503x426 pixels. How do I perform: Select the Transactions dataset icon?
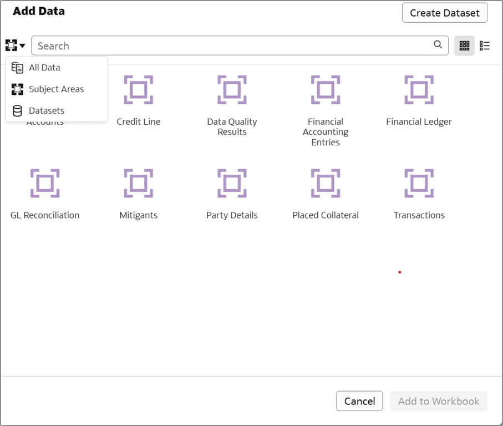419,183
